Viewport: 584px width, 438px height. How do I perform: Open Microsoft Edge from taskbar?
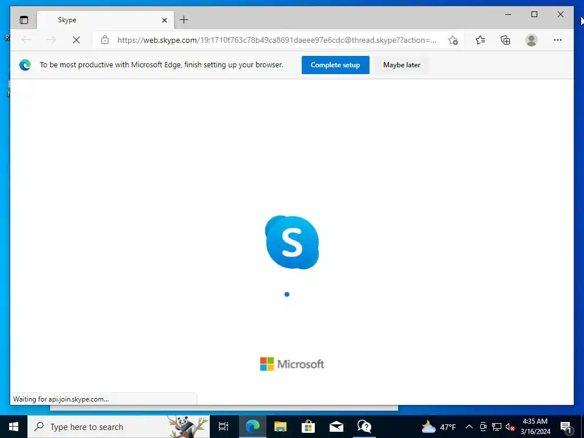[253, 427]
